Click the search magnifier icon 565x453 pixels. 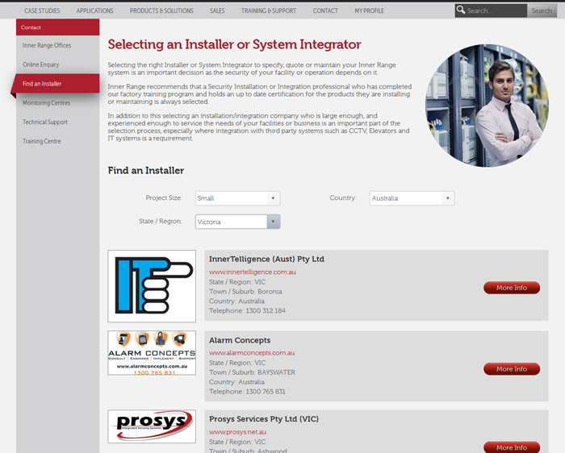(x=461, y=10)
